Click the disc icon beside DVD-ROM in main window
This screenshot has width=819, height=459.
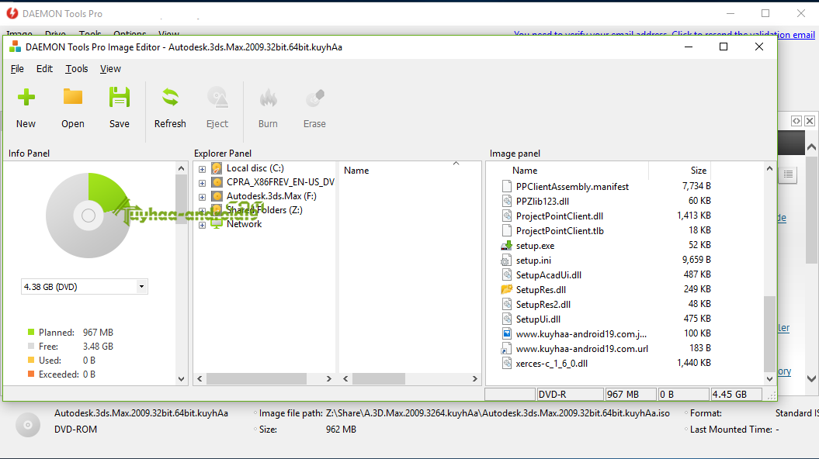(x=28, y=425)
